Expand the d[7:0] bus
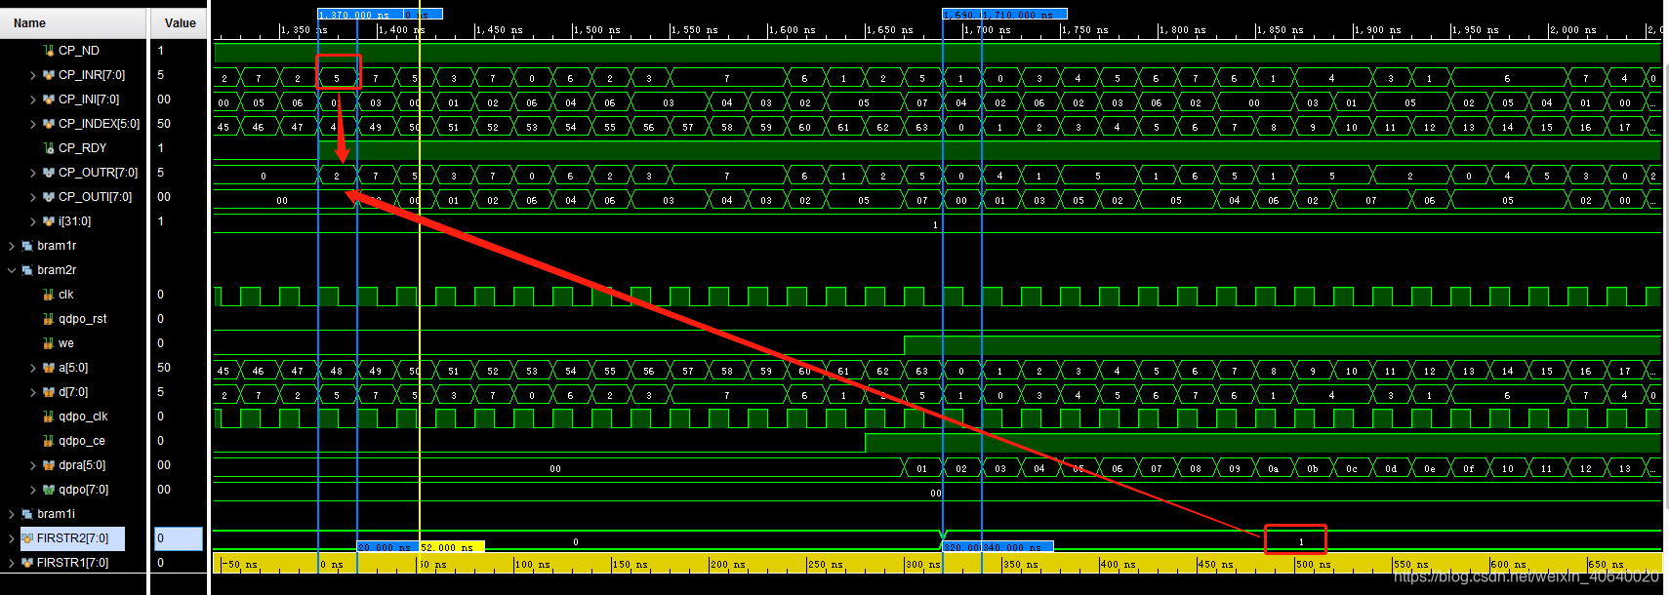Screen dimensions: 1669x595 pos(33,392)
